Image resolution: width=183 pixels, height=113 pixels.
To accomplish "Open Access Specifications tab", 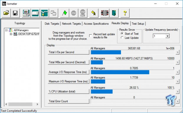I will pos(96,24).
